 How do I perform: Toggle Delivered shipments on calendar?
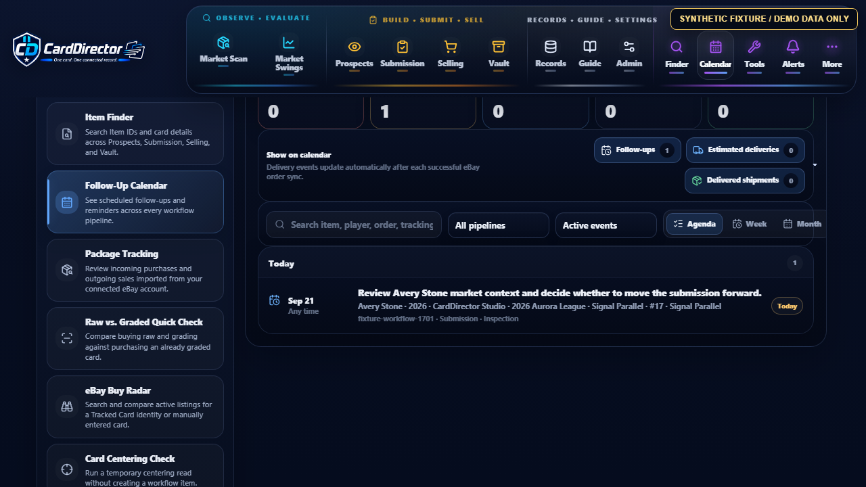[745, 181]
